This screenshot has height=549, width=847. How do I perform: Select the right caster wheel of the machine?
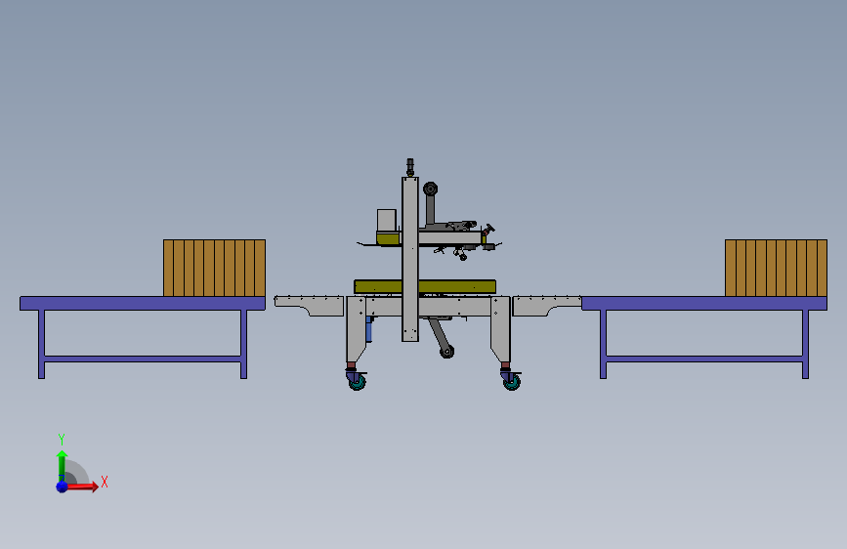click(512, 383)
